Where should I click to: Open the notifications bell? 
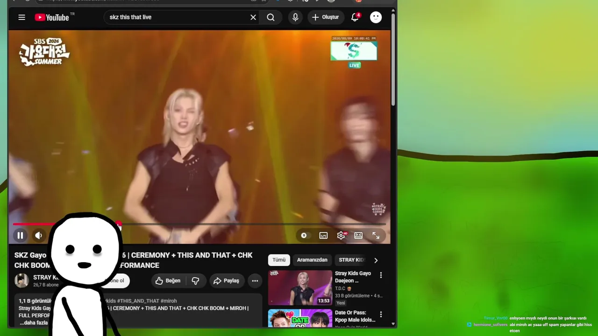pyautogui.click(x=355, y=17)
